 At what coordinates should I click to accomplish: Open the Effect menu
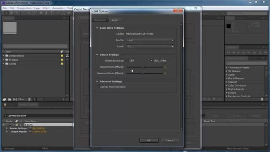click(x=46, y=8)
